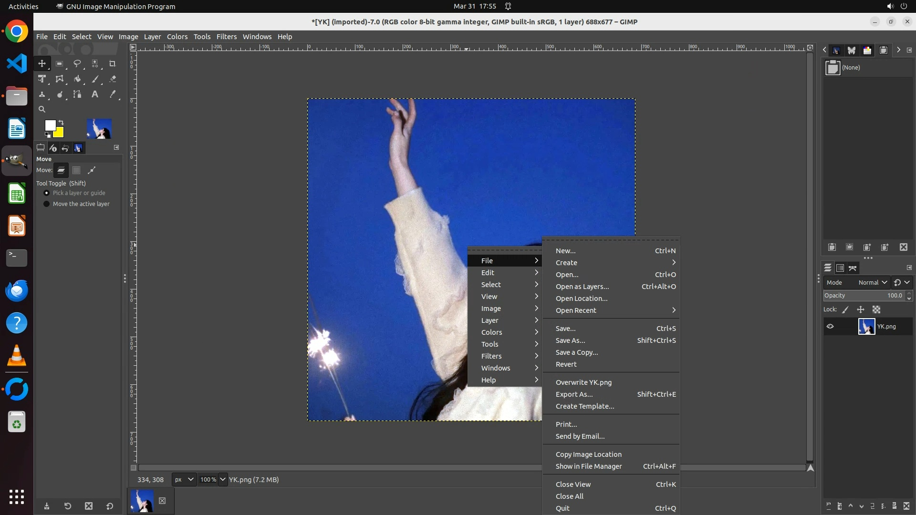Activate the Text tool

click(95, 94)
